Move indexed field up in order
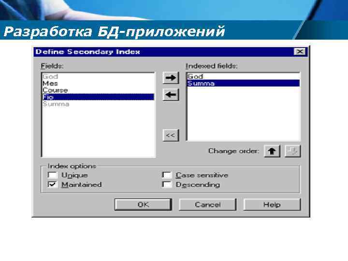The height and width of the screenshot is (261, 348). [272, 151]
